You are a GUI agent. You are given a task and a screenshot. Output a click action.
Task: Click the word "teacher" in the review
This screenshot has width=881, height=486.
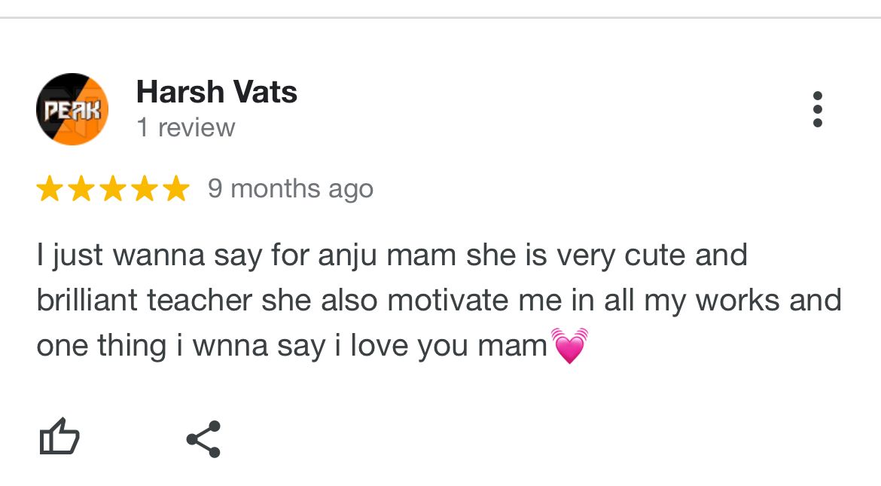(x=200, y=300)
